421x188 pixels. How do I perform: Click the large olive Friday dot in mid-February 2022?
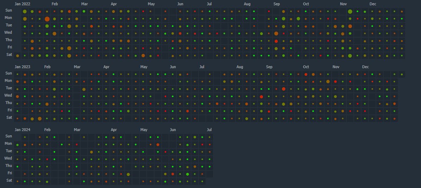(x=69, y=48)
